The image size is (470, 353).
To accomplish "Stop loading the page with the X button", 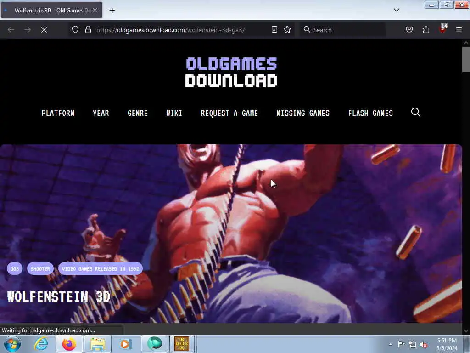I will (44, 30).
